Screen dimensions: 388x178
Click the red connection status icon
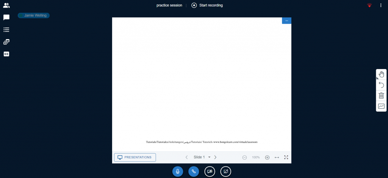pyautogui.click(x=369, y=5)
